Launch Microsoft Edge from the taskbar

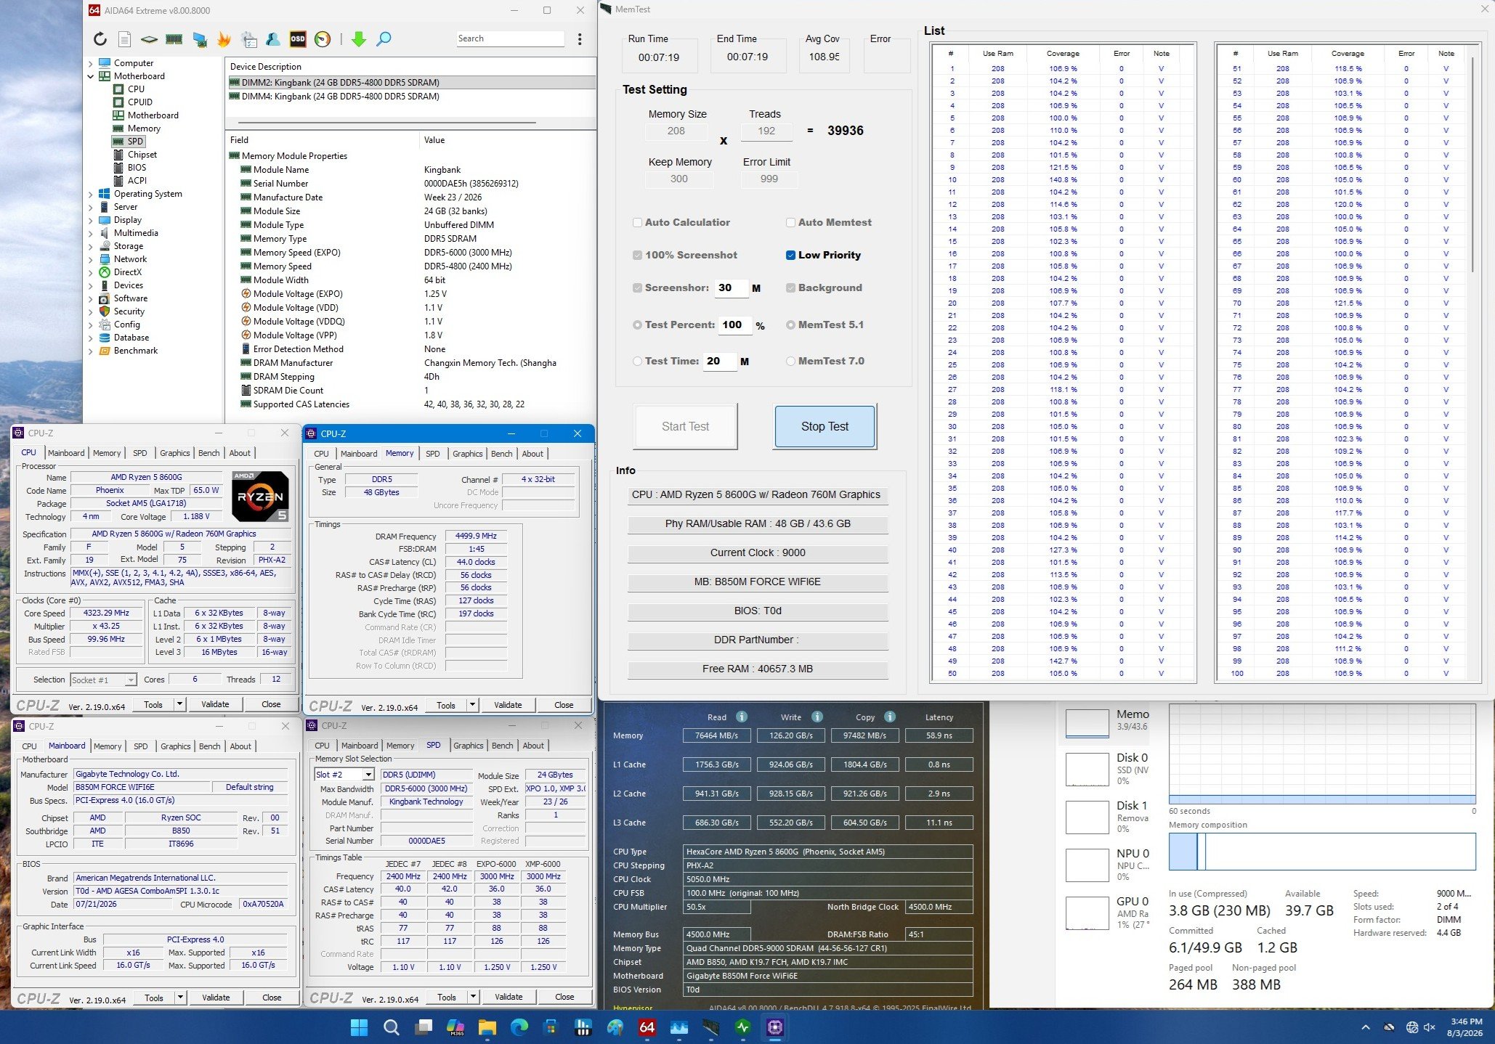(x=519, y=1027)
